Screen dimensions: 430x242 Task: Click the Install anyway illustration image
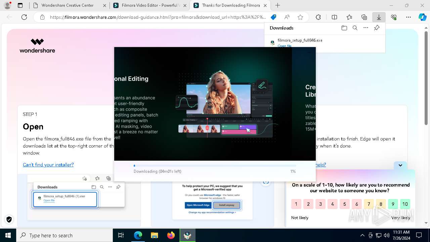tap(212, 200)
